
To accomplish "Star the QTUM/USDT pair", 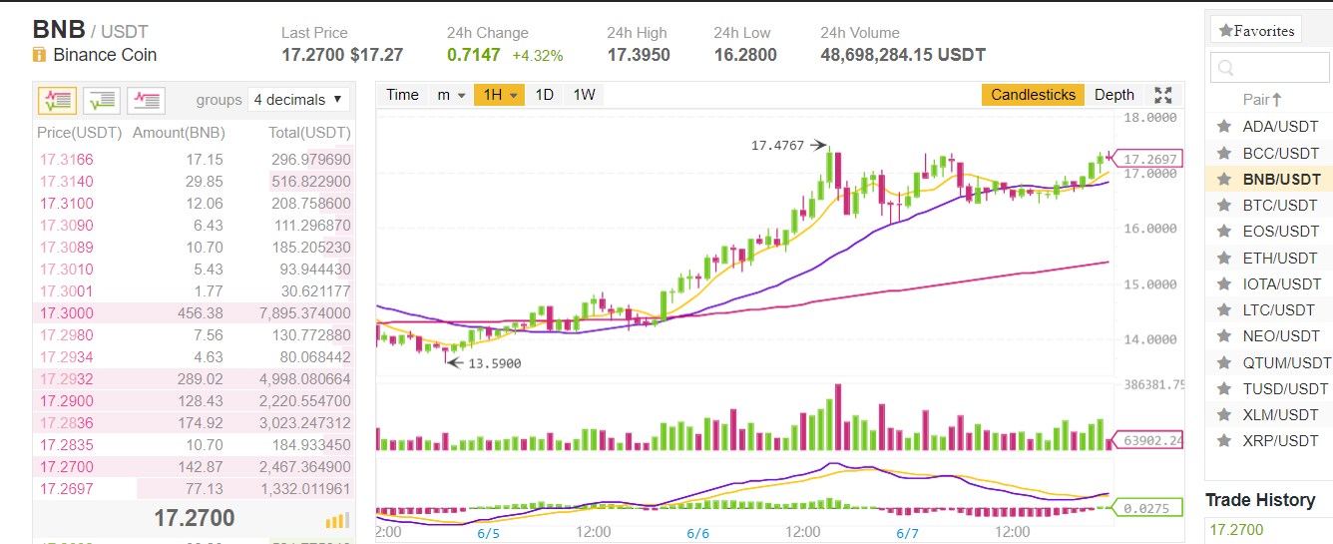I will 1223,362.
